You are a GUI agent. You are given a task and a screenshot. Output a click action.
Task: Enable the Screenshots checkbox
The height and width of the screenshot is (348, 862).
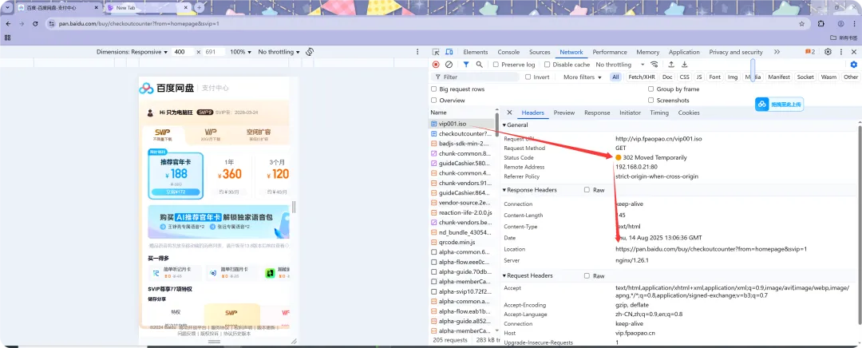tap(651, 100)
